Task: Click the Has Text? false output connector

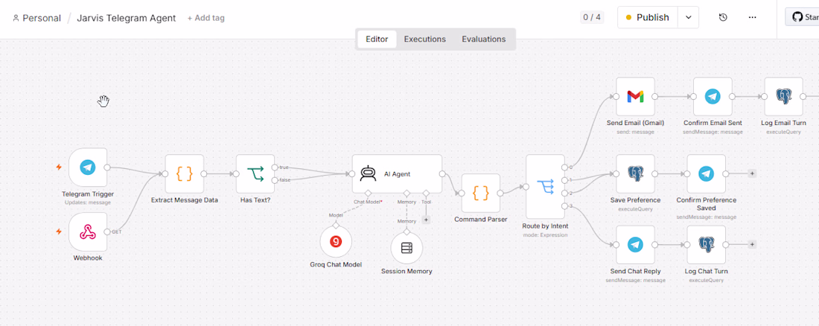Action: 275,180
